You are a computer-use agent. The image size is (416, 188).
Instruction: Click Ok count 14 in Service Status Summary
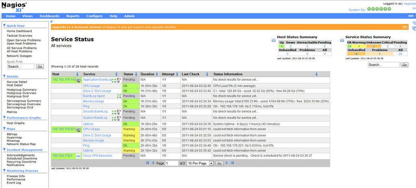click(x=349, y=46)
